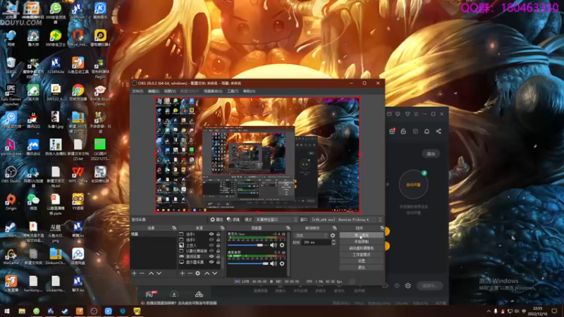Add a new source with the plus icon
Viewport: 564px width, 317px height.
tap(182, 273)
